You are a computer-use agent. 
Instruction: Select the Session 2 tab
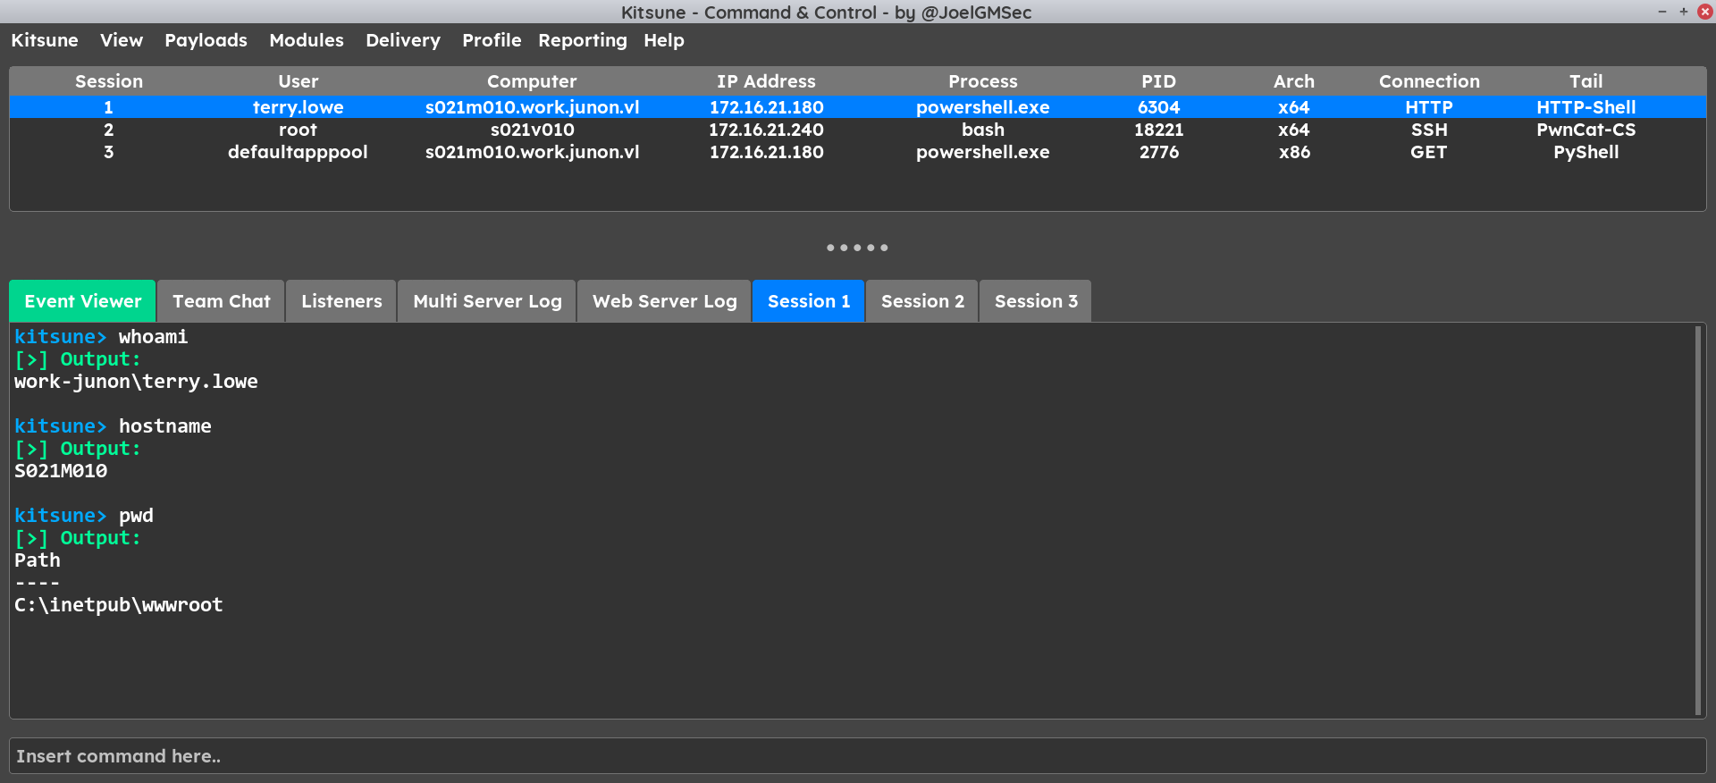pyautogui.click(x=922, y=301)
